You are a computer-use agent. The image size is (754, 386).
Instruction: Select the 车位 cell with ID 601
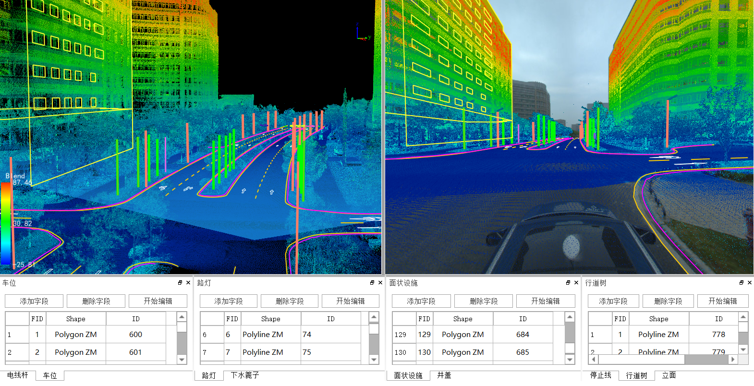coord(136,352)
